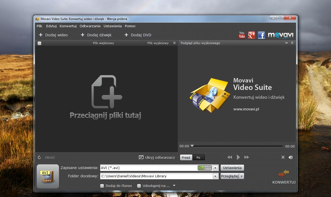Click the playback progress track
Viewport: 331px width, 197px height.
[x=237, y=146]
